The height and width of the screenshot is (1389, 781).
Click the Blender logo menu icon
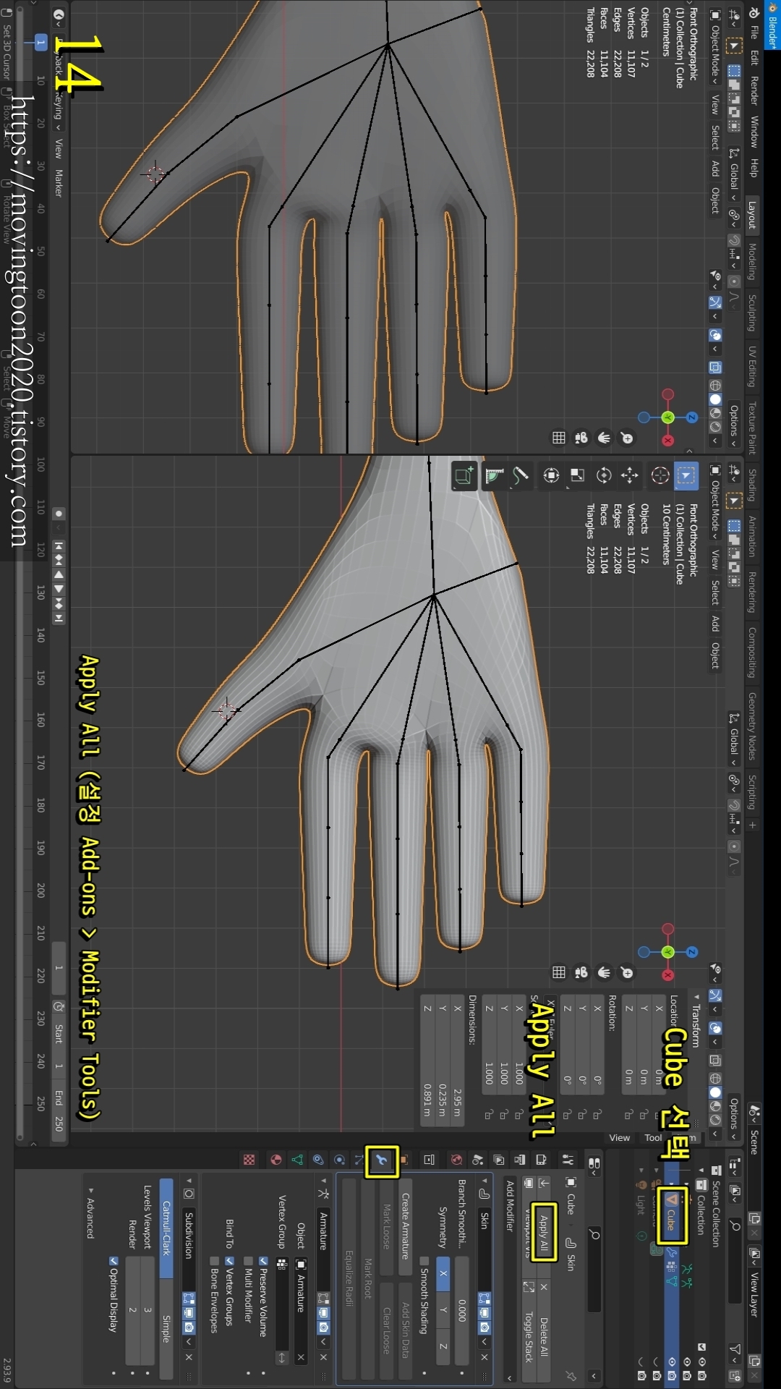coord(754,13)
